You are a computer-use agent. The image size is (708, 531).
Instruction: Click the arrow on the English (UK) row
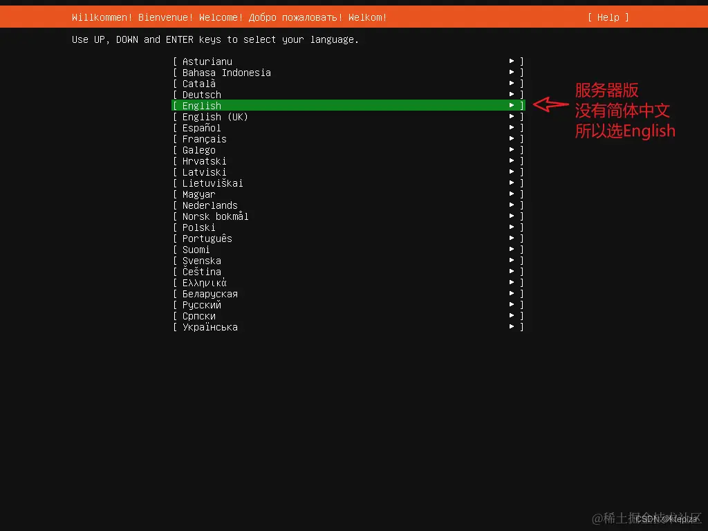pos(512,116)
